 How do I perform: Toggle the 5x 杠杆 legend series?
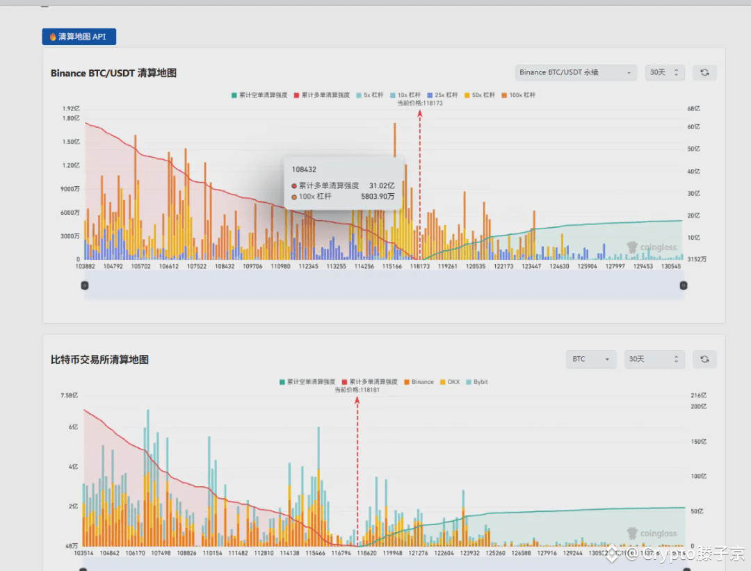click(370, 95)
